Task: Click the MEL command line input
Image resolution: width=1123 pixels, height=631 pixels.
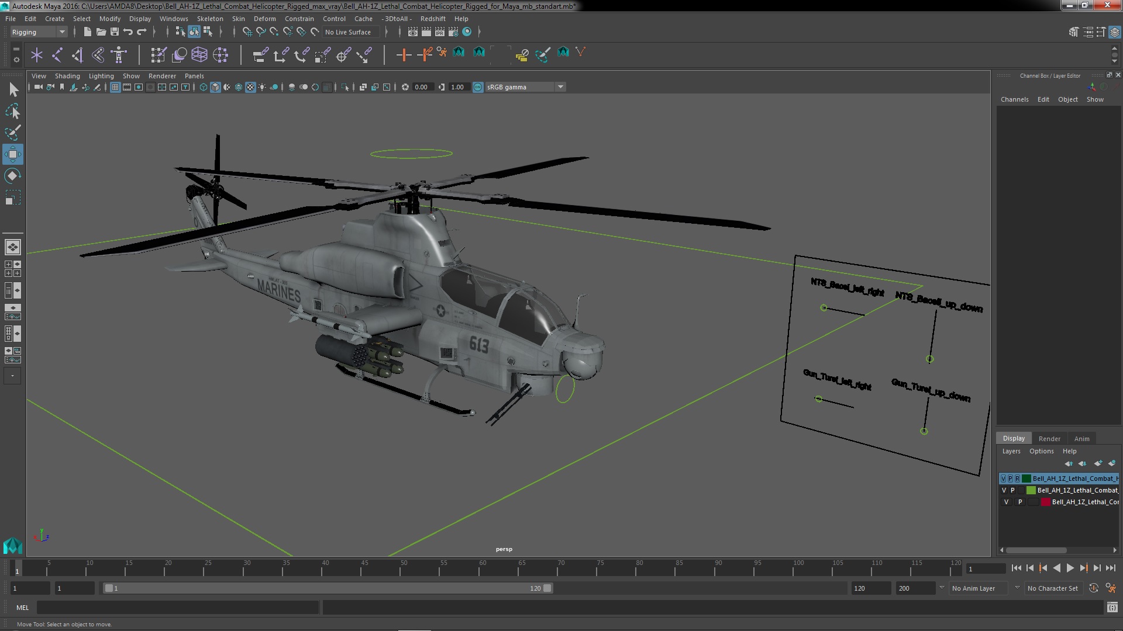Action: [178, 608]
